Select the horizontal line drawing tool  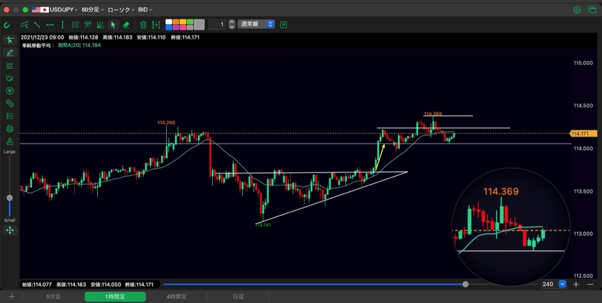50,25
